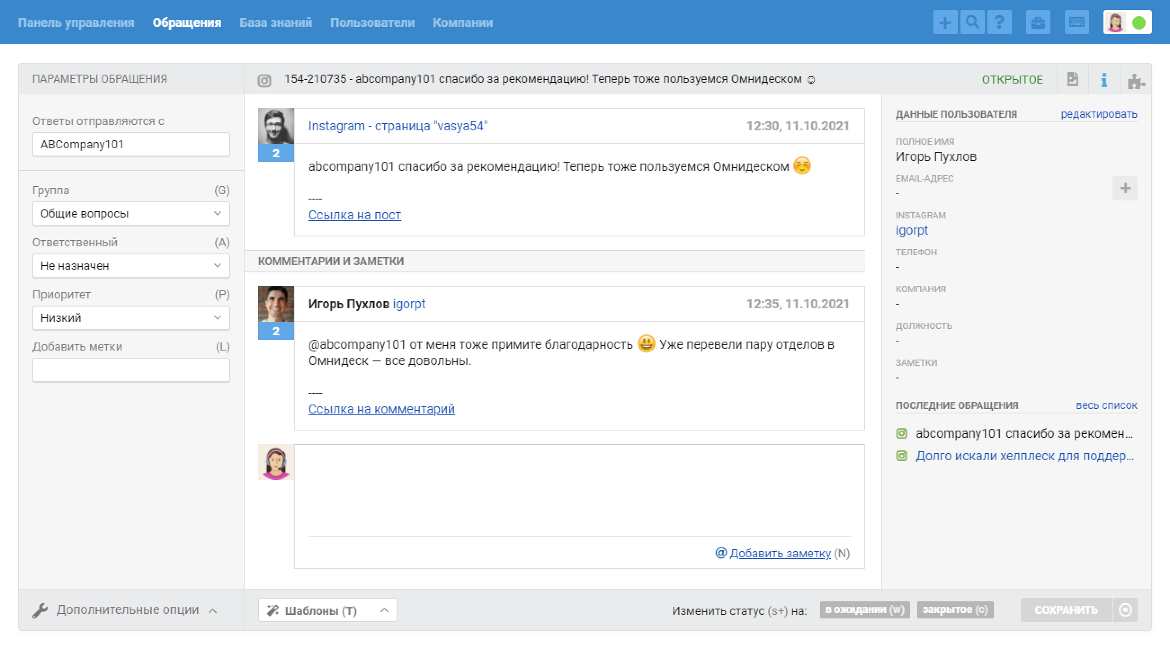Open the Обращения section

[x=187, y=22]
